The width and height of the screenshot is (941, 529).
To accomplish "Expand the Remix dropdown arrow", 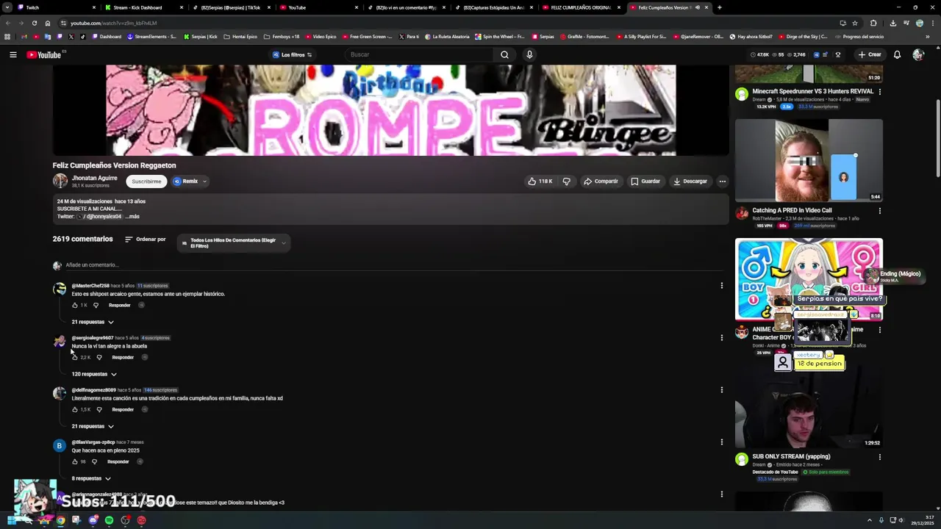I will pos(204,181).
